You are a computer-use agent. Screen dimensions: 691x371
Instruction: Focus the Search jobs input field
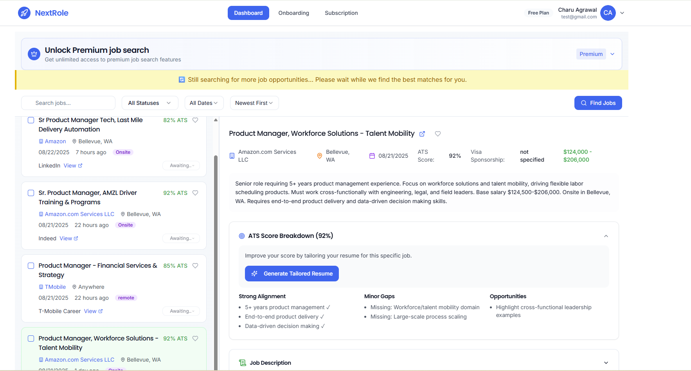tap(68, 103)
